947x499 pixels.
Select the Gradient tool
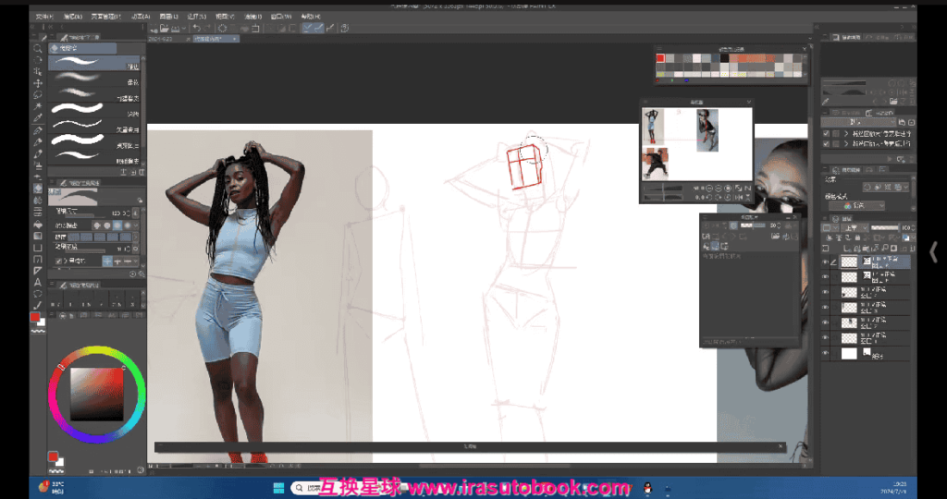pos(37,236)
